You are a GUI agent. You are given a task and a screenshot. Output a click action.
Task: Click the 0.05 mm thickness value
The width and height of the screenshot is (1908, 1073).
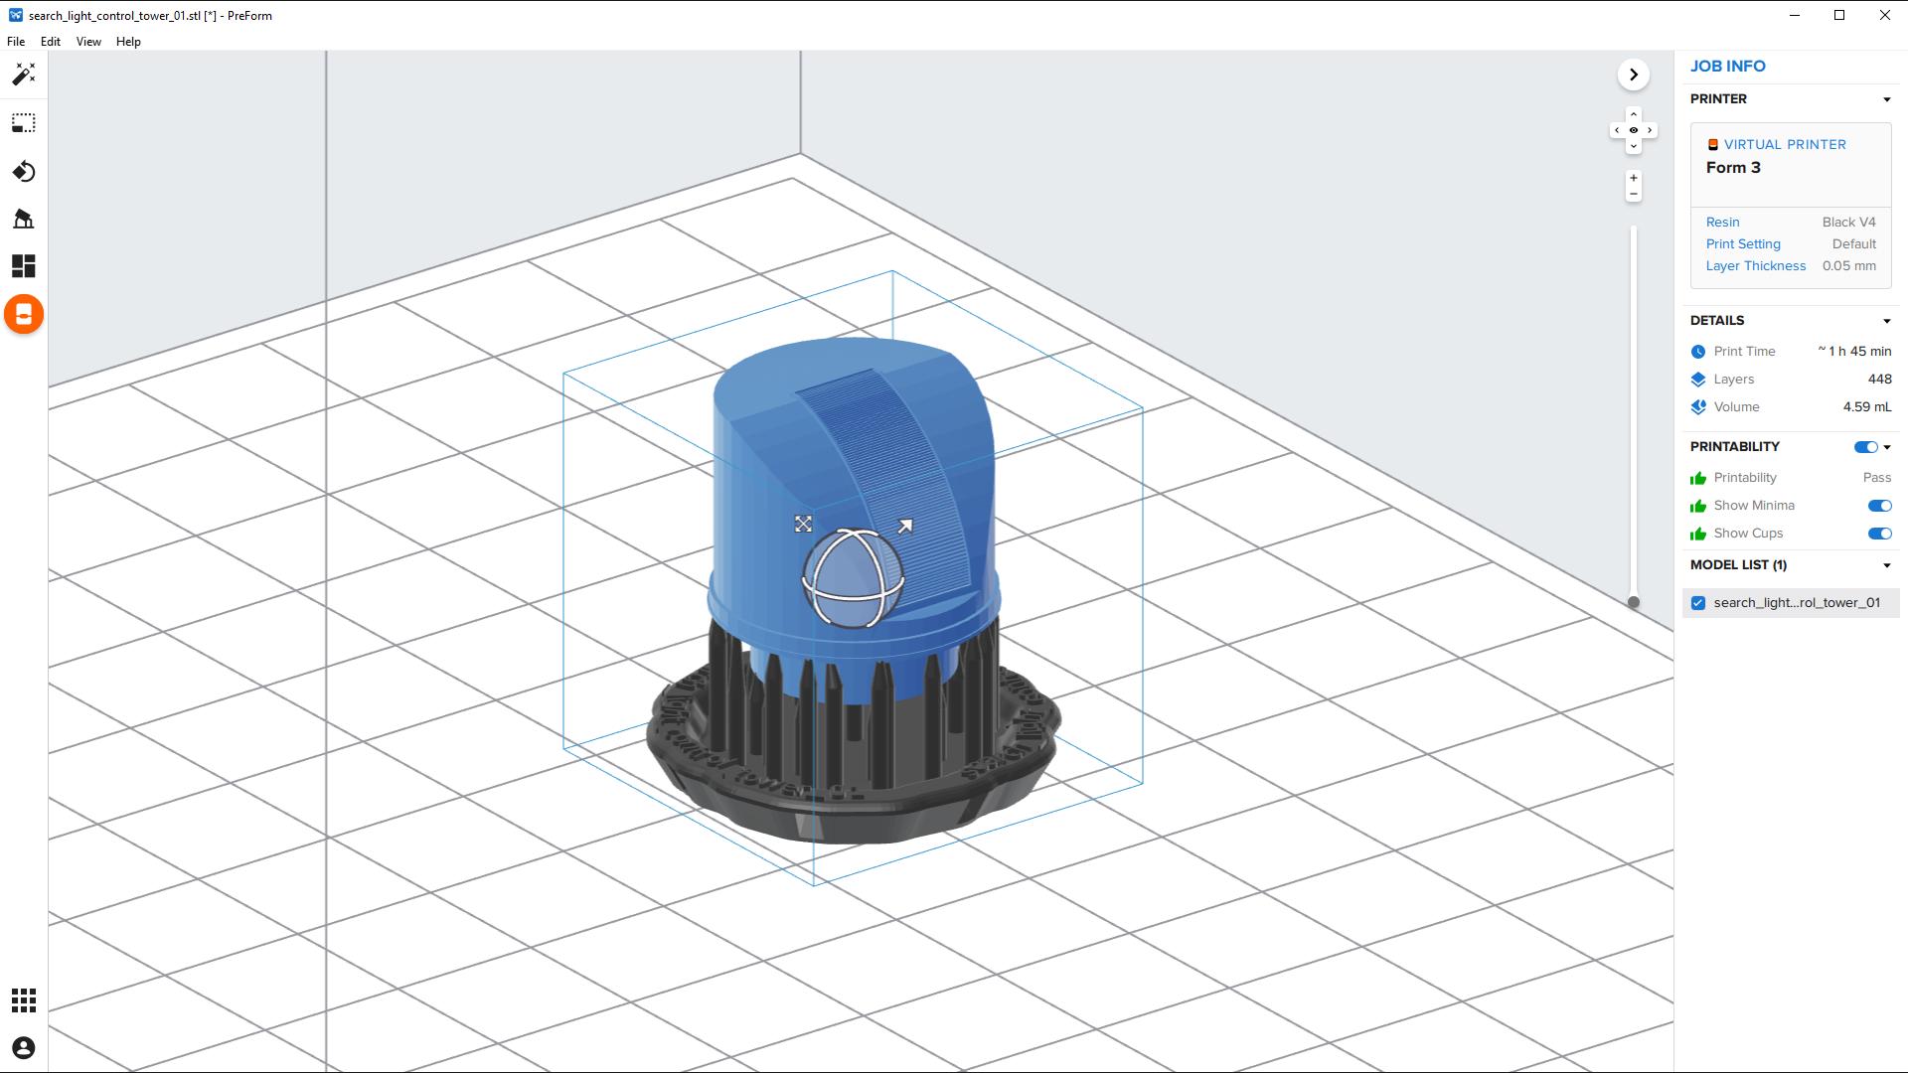[x=1848, y=266]
